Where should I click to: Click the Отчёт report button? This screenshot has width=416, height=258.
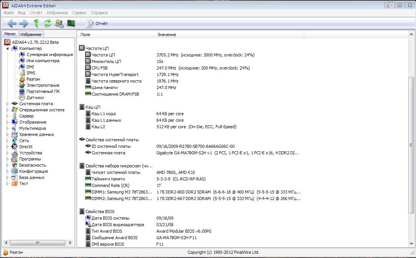(x=97, y=23)
